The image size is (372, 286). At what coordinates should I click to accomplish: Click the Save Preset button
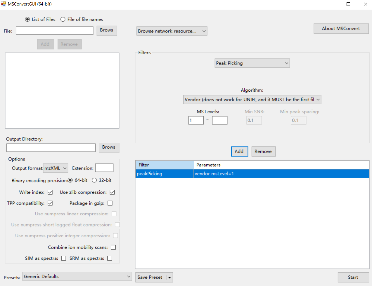pos(150,277)
